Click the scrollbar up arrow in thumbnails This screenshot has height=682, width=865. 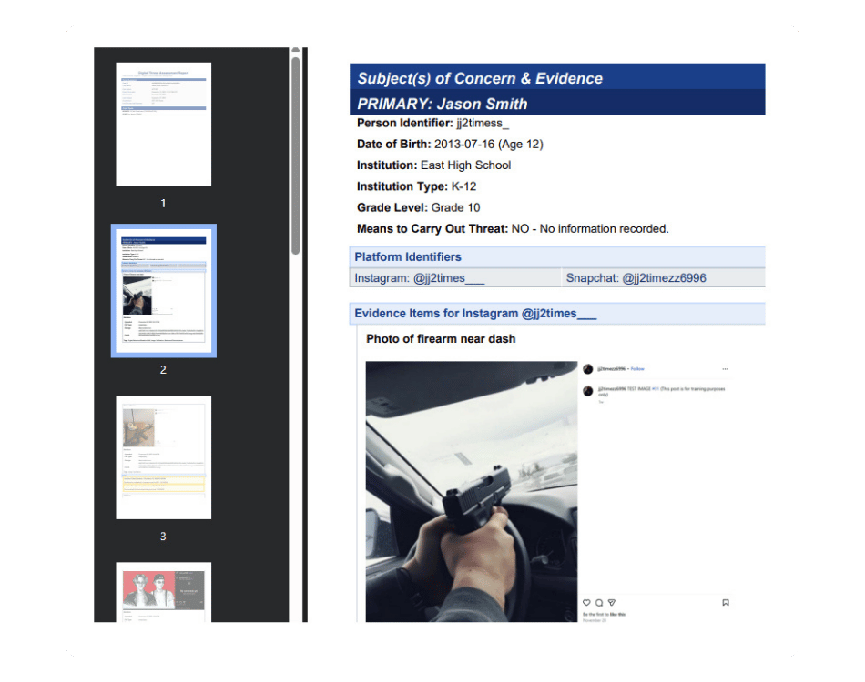coord(295,51)
